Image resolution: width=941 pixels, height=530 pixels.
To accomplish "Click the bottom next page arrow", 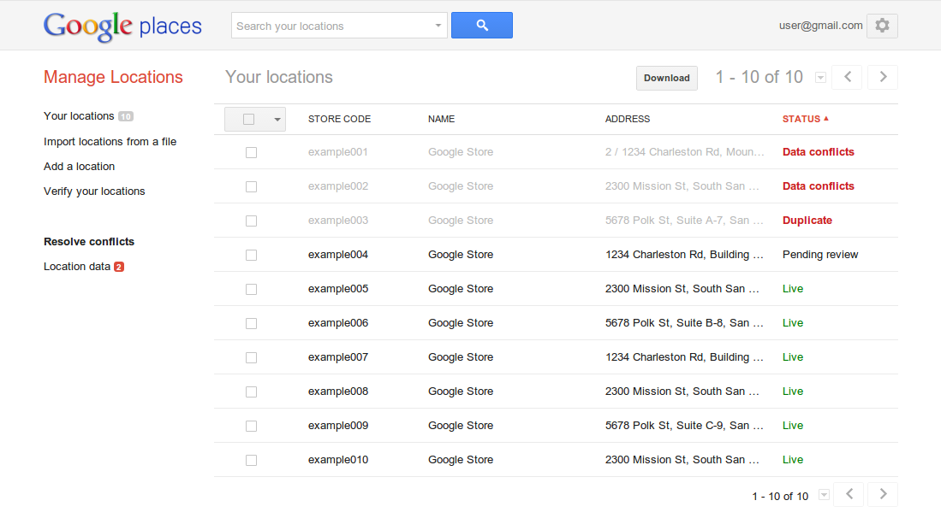I will pos(883,494).
